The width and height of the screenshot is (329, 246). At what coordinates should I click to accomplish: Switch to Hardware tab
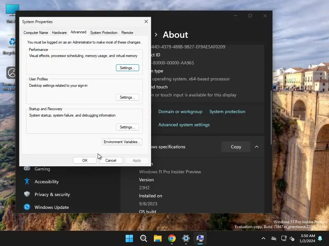coord(59,33)
